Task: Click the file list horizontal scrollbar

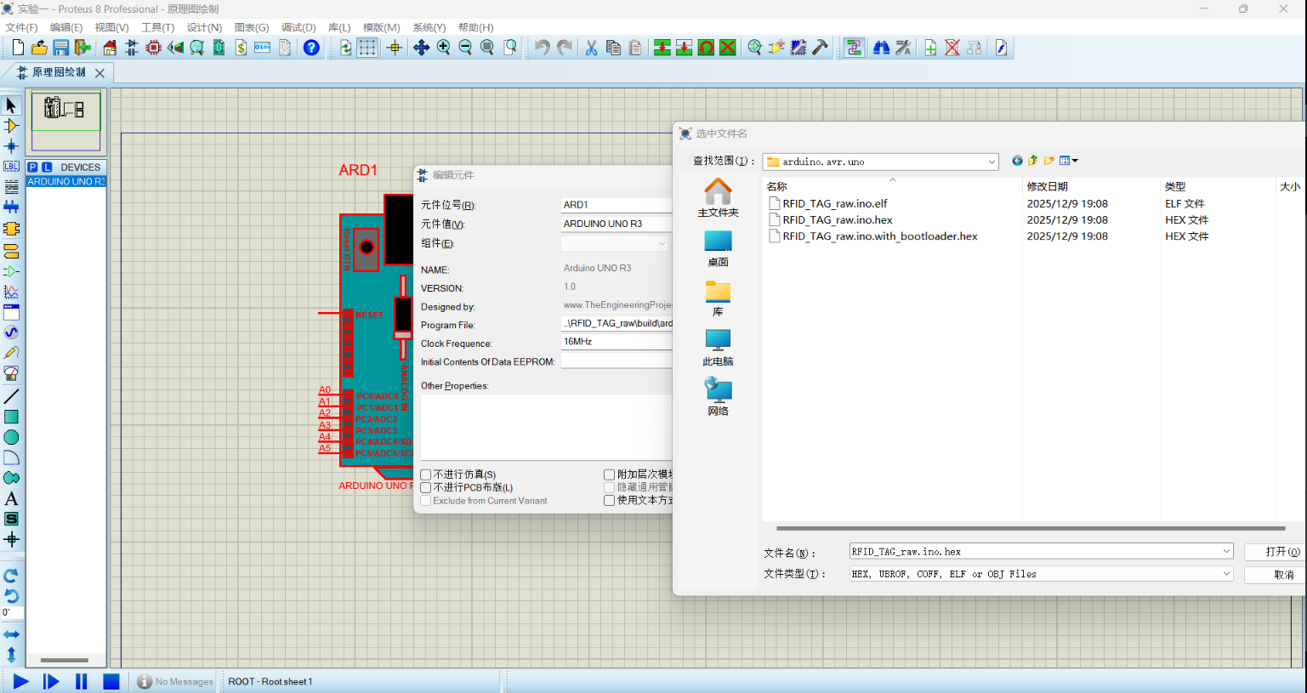Action: [1031, 528]
